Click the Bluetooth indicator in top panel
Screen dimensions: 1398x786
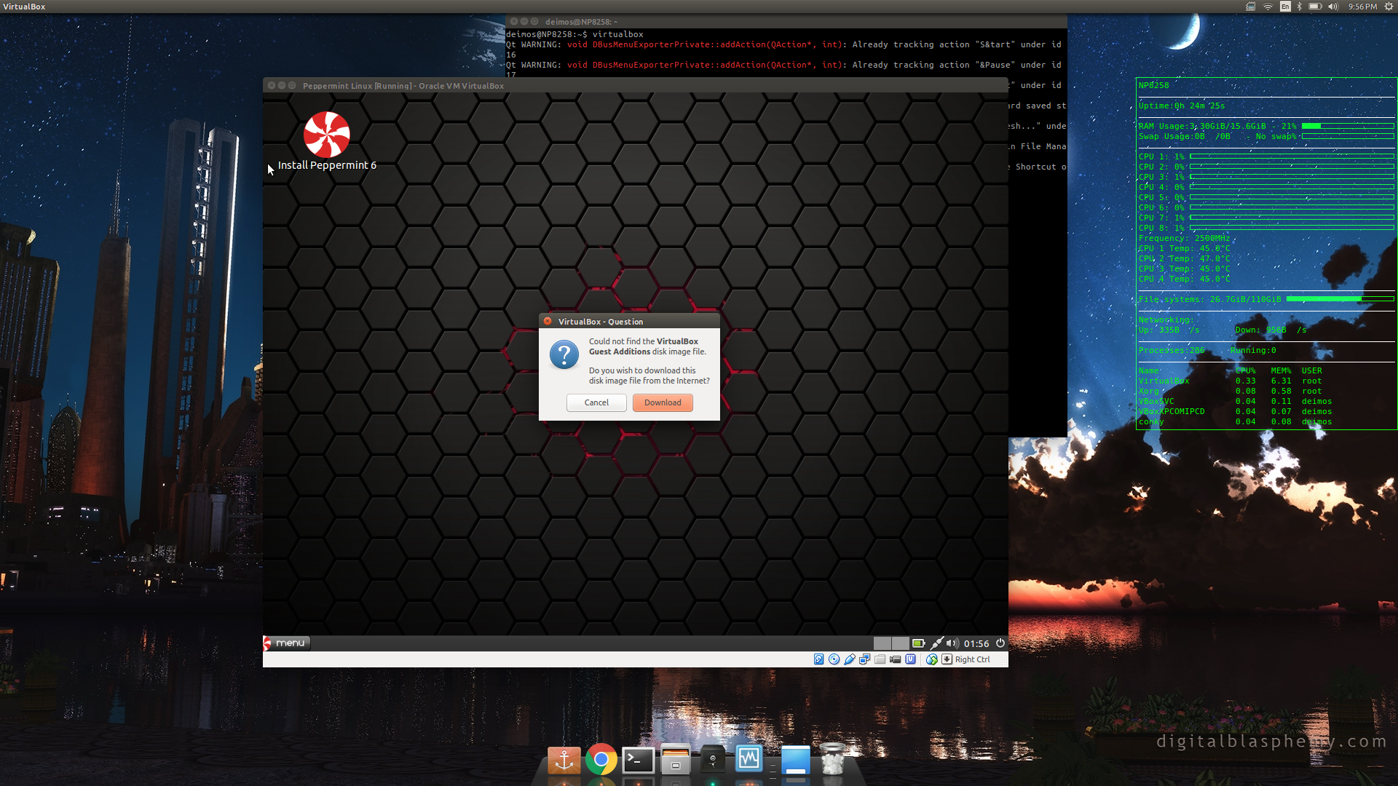click(1300, 7)
